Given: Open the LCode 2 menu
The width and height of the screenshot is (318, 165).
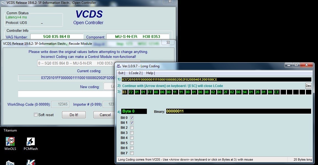Looking at the screenshot, I should 136,73.
